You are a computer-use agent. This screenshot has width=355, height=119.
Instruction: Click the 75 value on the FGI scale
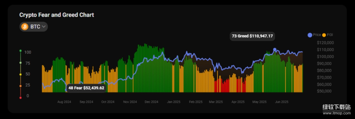pyautogui.click(x=28, y=63)
